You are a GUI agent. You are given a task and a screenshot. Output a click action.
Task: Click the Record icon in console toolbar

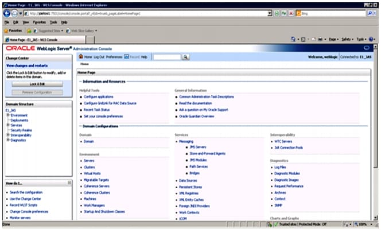click(x=126, y=57)
